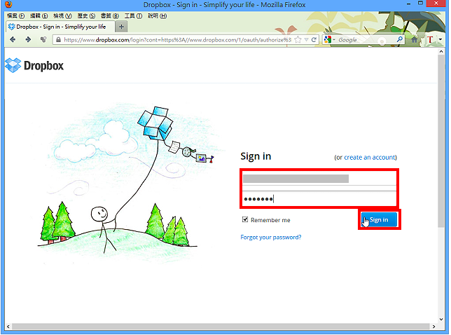The image size is (451, 335).
Task: Click the horizontal scrollbar right arrow
Action: [433, 327]
